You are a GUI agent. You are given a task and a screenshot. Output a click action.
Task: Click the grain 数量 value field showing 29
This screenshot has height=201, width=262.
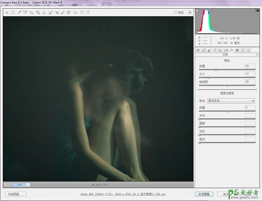pos(250,66)
